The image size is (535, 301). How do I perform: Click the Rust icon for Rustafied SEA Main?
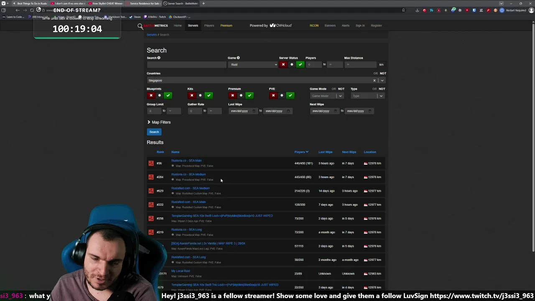click(x=151, y=204)
